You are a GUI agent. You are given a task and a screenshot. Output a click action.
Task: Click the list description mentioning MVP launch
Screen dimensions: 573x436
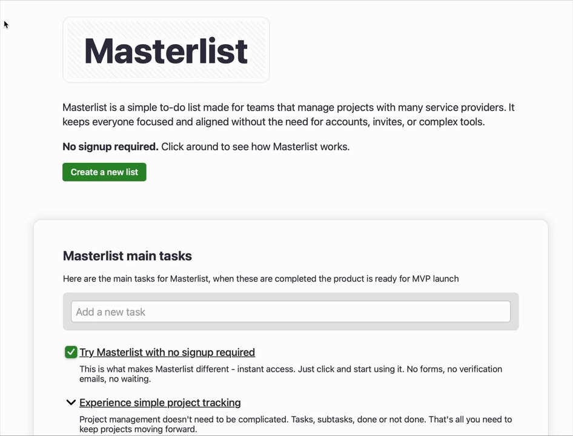260,279
